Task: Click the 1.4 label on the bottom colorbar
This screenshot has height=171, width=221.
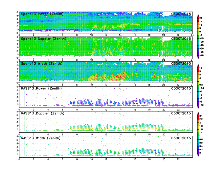Action: coord(201,133)
